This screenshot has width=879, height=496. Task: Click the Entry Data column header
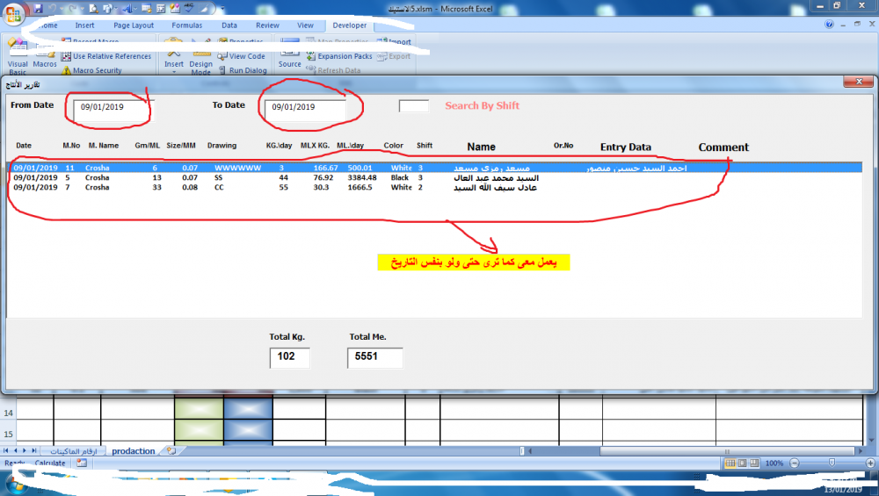tap(626, 147)
